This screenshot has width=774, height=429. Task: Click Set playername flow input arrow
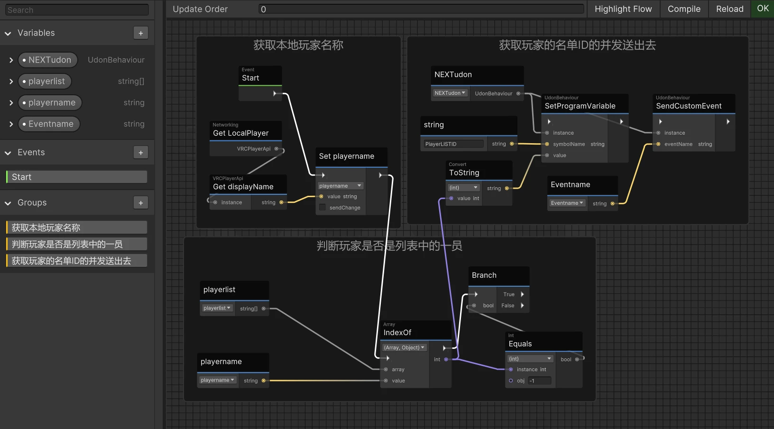(323, 175)
